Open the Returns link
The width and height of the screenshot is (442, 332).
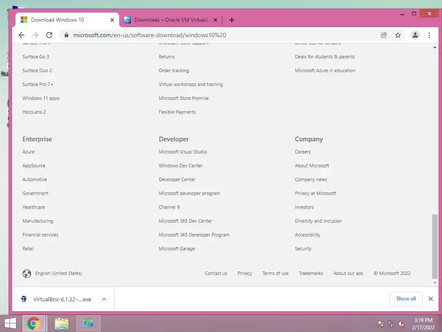[x=167, y=57]
